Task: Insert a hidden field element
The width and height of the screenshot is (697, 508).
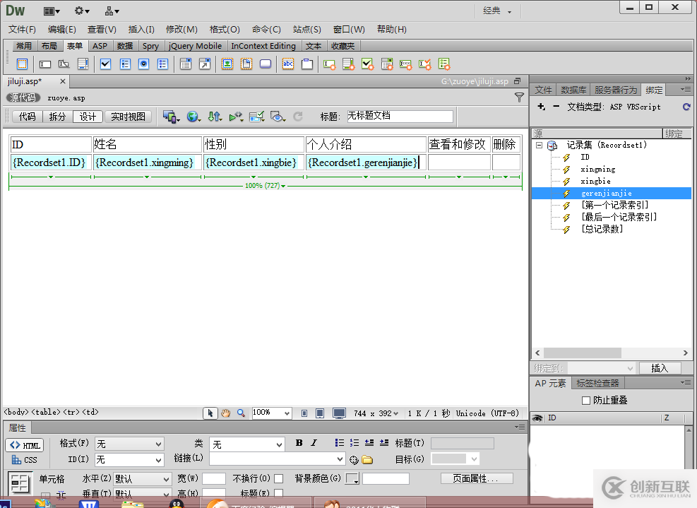Action: (x=64, y=64)
